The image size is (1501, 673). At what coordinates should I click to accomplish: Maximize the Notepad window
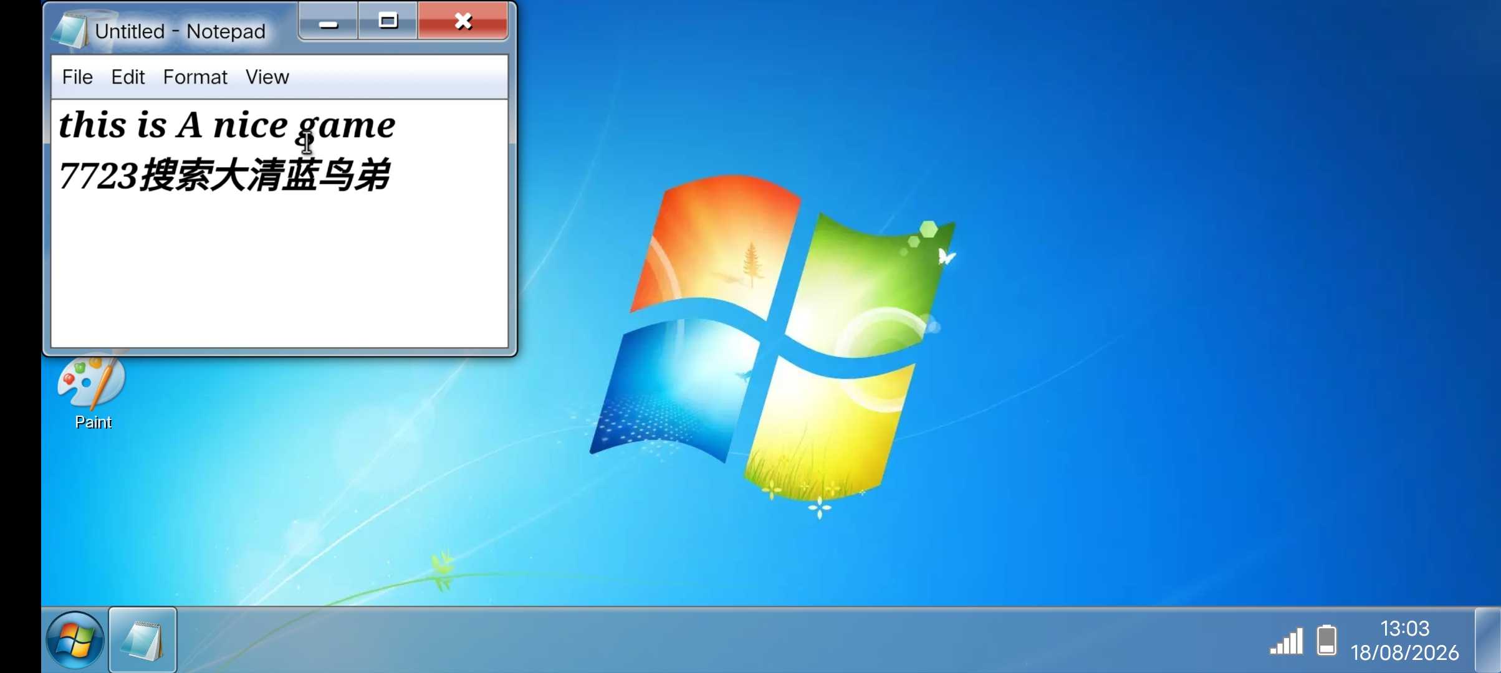[388, 22]
